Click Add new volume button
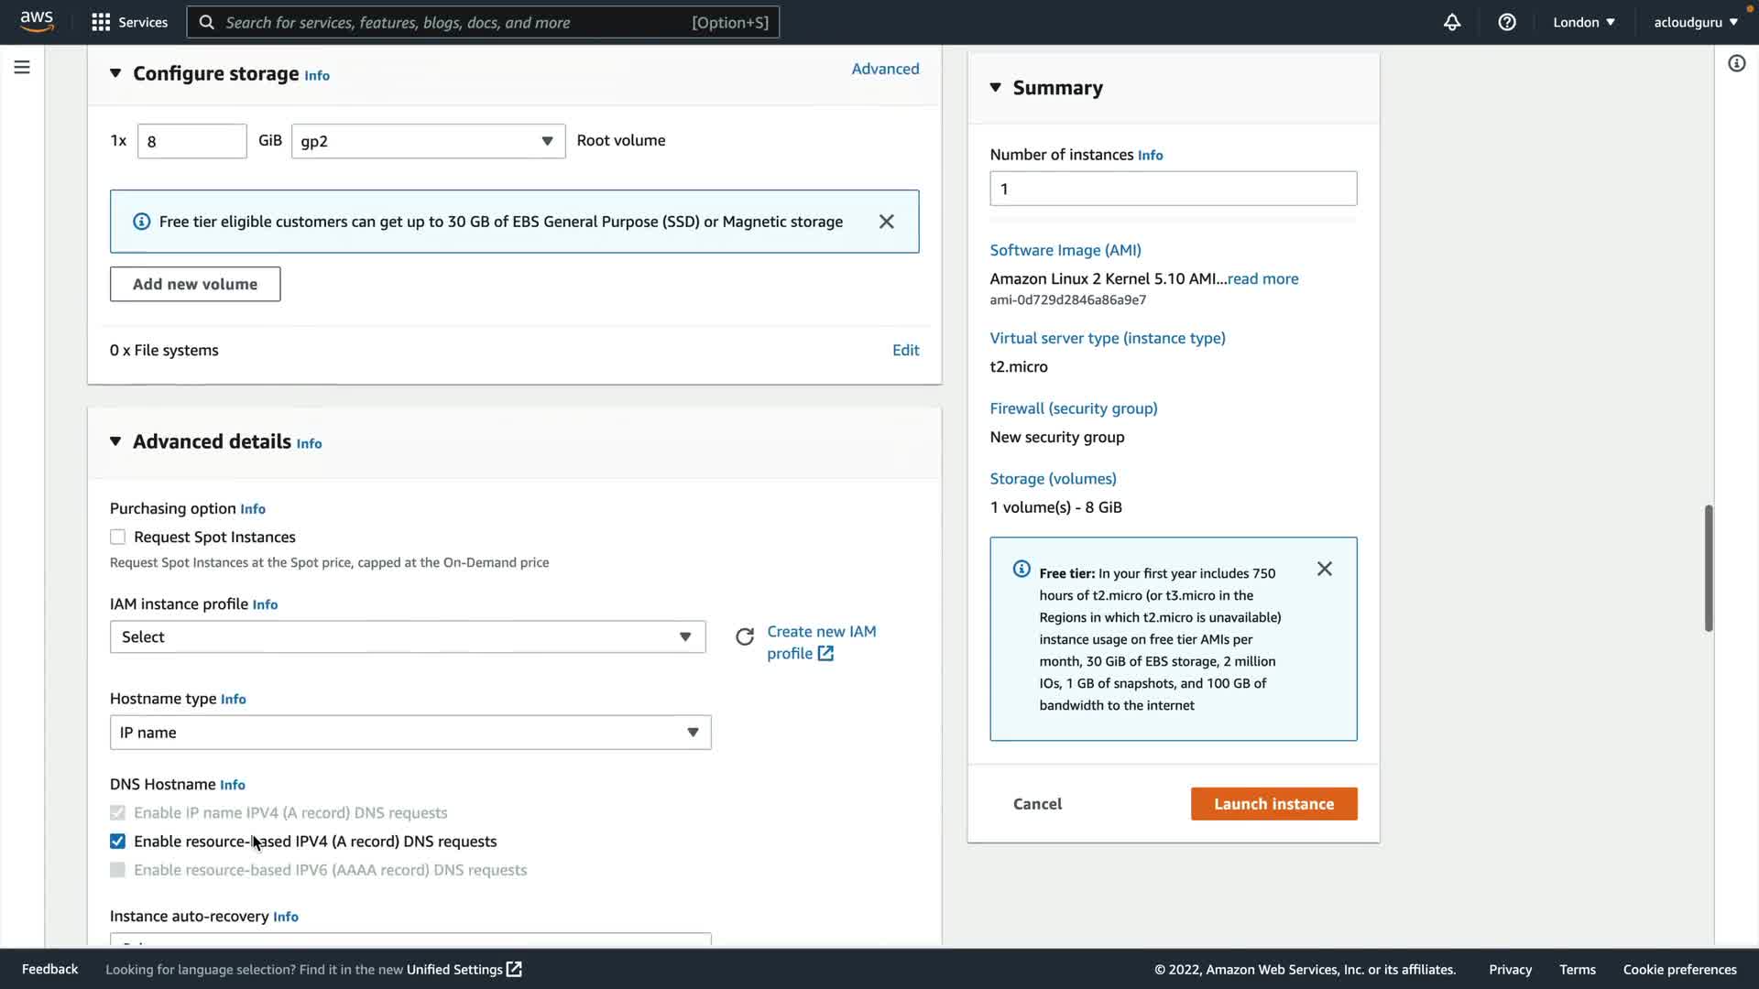 pos(195,284)
